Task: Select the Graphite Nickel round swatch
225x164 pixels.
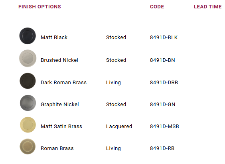Action: pyautogui.click(x=28, y=103)
